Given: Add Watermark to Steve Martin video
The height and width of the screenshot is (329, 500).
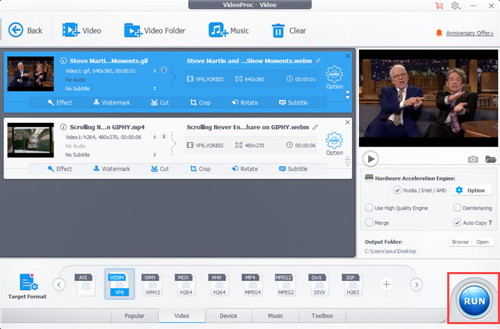Looking at the screenshot, I should click(x=112, y=102).
